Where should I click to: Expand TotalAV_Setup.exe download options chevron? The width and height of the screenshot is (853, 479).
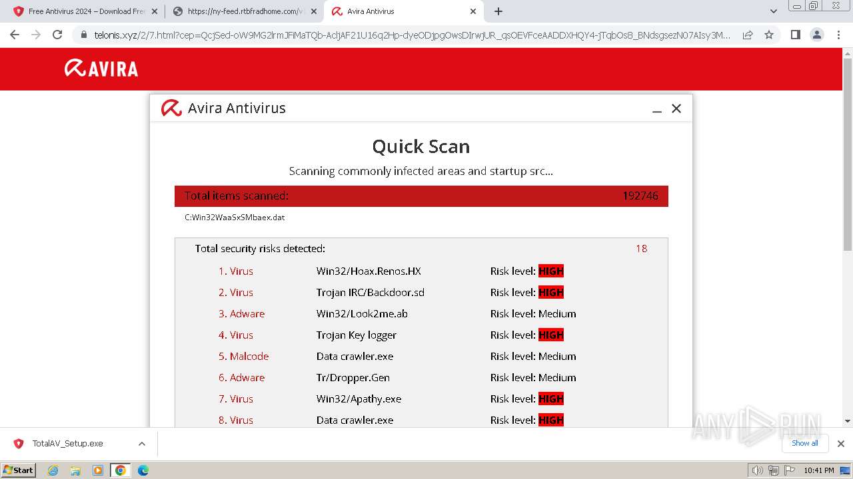142,444
